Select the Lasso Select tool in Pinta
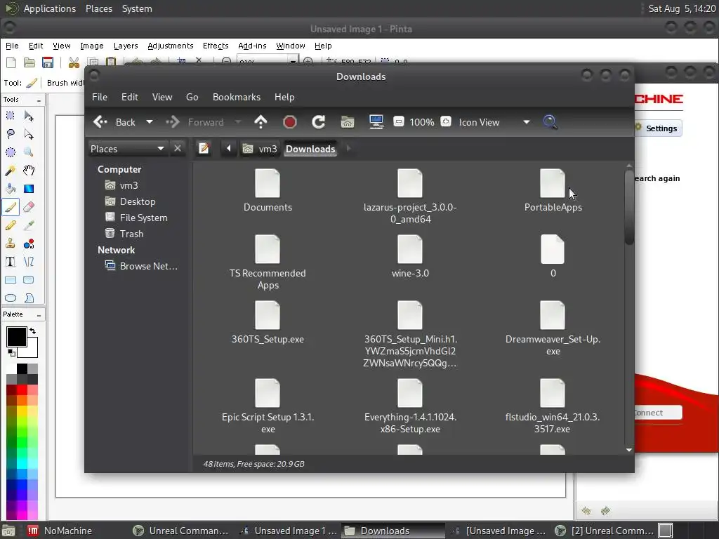The image size is (719, 539). (x=10, y=134)
